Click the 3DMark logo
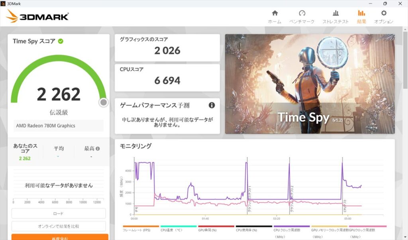Viewport: 408px width, 240px height. coord(38,16)
